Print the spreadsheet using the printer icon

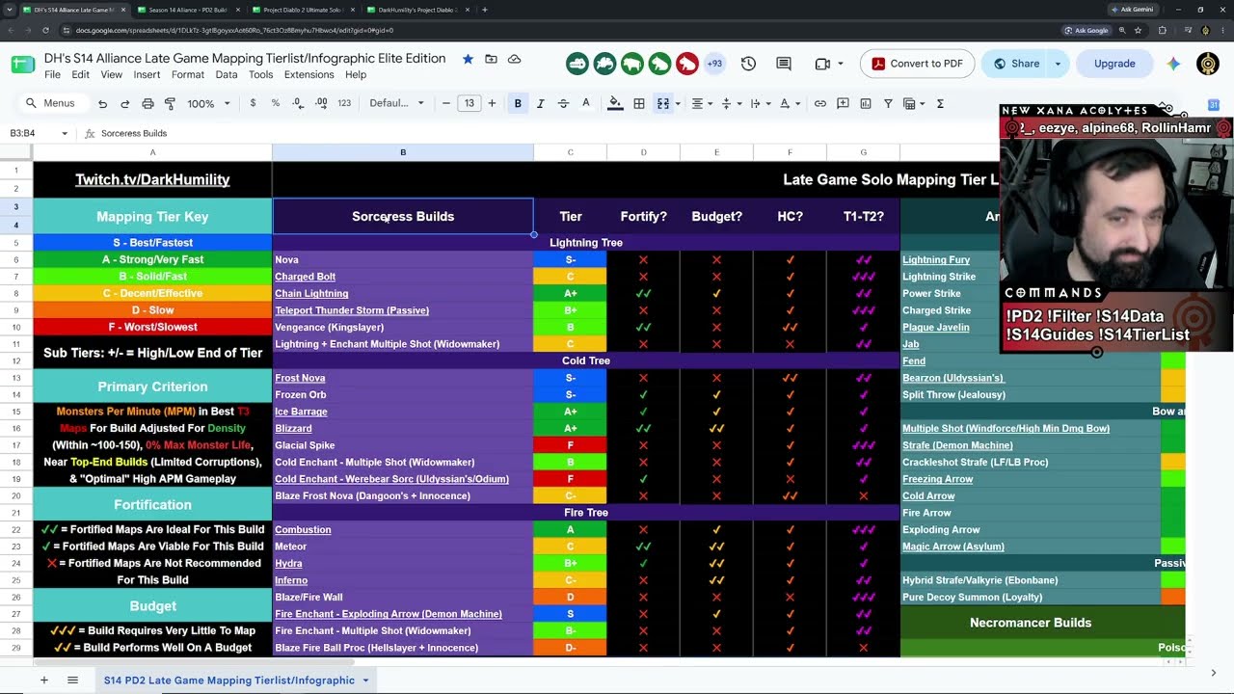[148, 103]
